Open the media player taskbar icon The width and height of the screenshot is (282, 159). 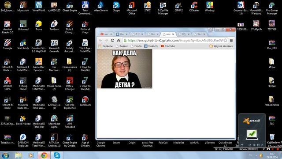click(31, 155)
